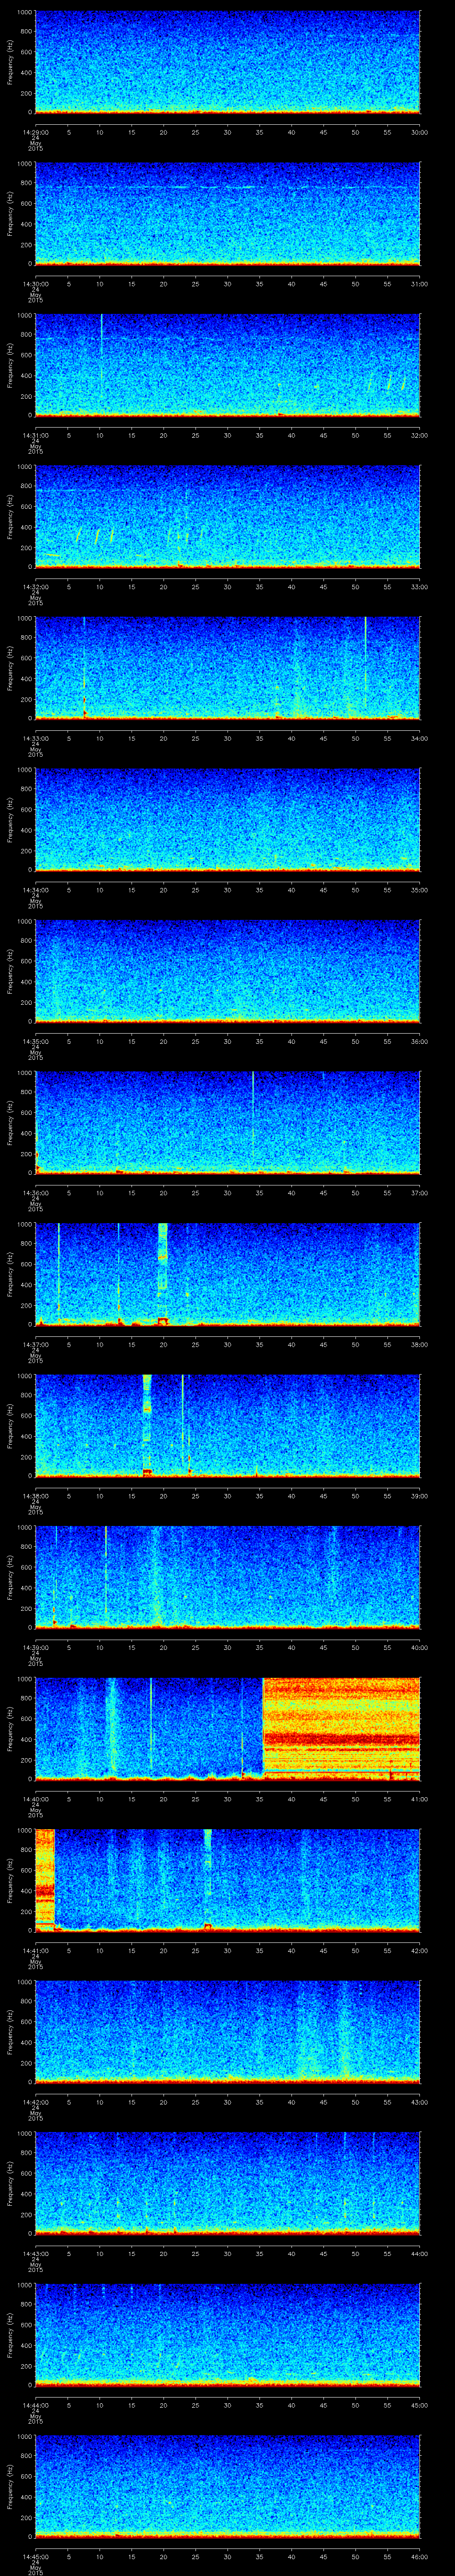Click the 14:37:00 start time label
The width and height of the screenshot is (455, 2576).
[35, 1344]
